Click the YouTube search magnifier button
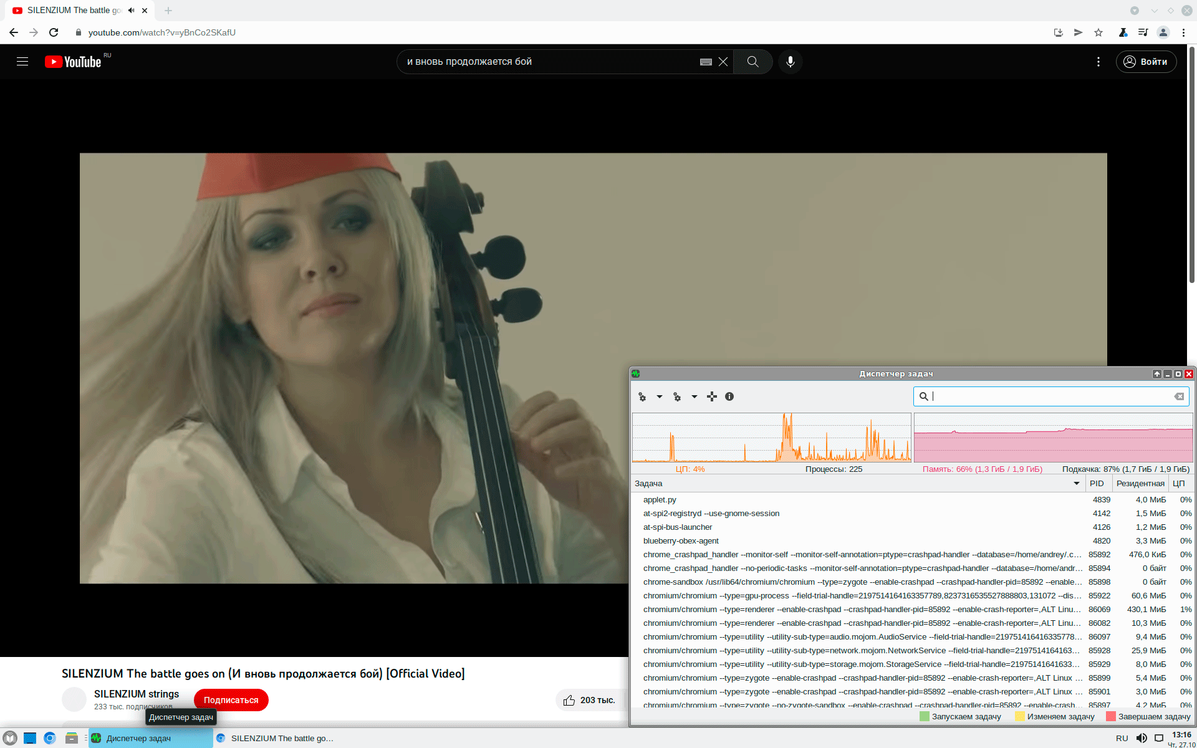The width and height of the screenshot is (1197, 748). pyautogui.click(x=752, y=62)
